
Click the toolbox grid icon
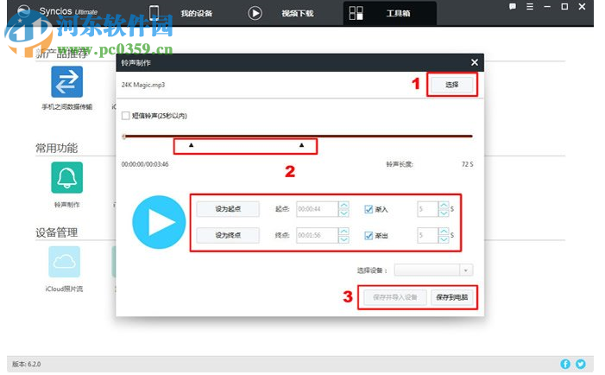point(356,13)
